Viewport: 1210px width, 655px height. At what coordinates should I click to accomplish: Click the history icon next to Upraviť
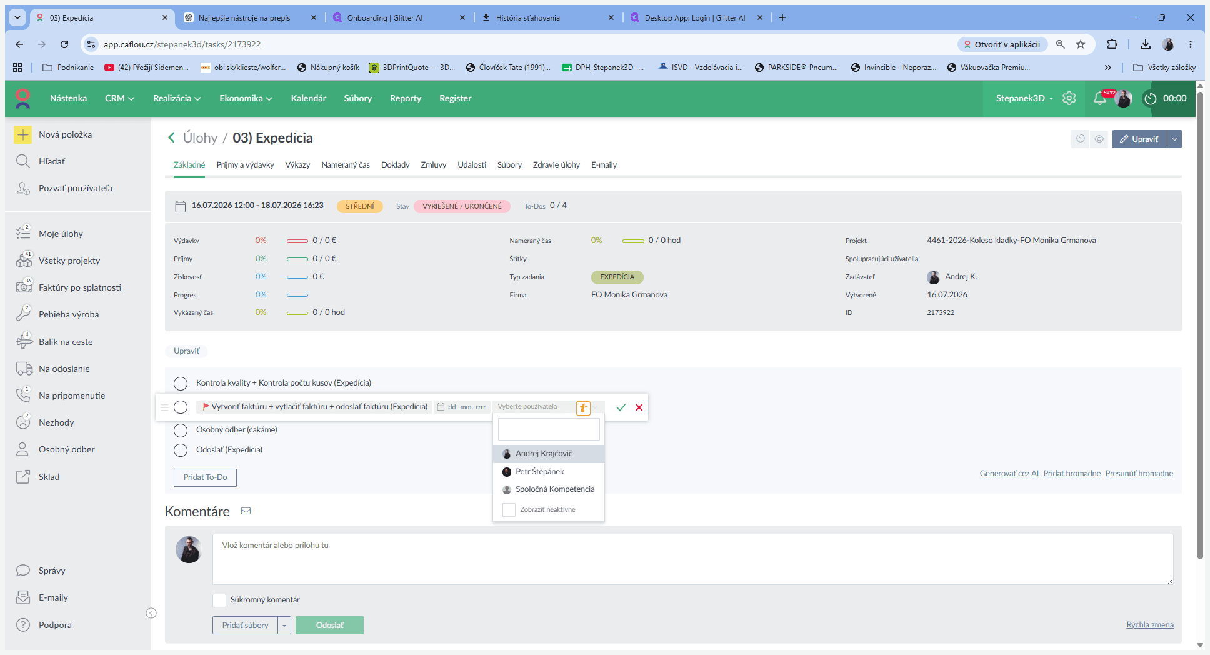pyautogui.click(x=1081, y=139)
